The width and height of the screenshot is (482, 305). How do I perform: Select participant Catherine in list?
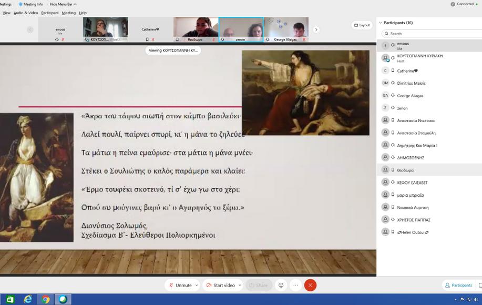point(429,70)
